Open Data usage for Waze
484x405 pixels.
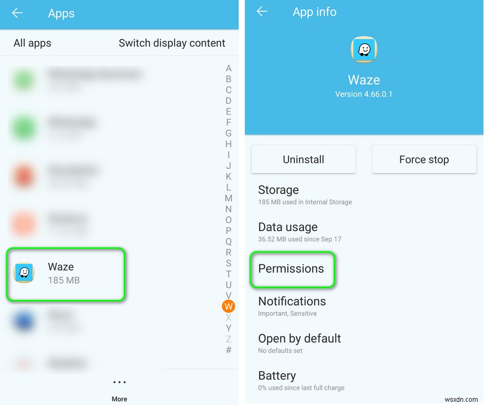[364, 232]
